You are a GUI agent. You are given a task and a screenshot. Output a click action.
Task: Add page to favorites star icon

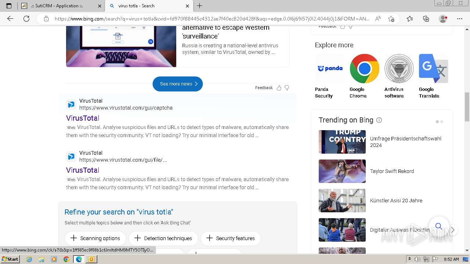[391, 19]
